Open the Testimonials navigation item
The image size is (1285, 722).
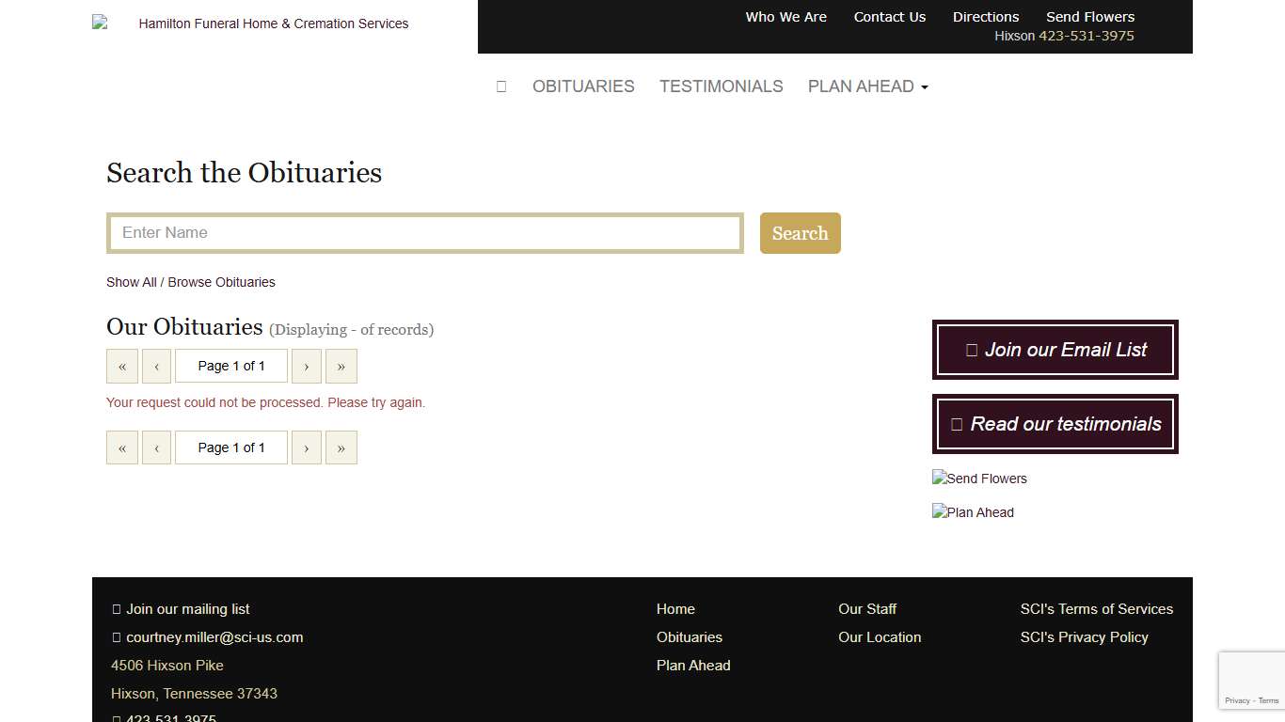[721, 86]
